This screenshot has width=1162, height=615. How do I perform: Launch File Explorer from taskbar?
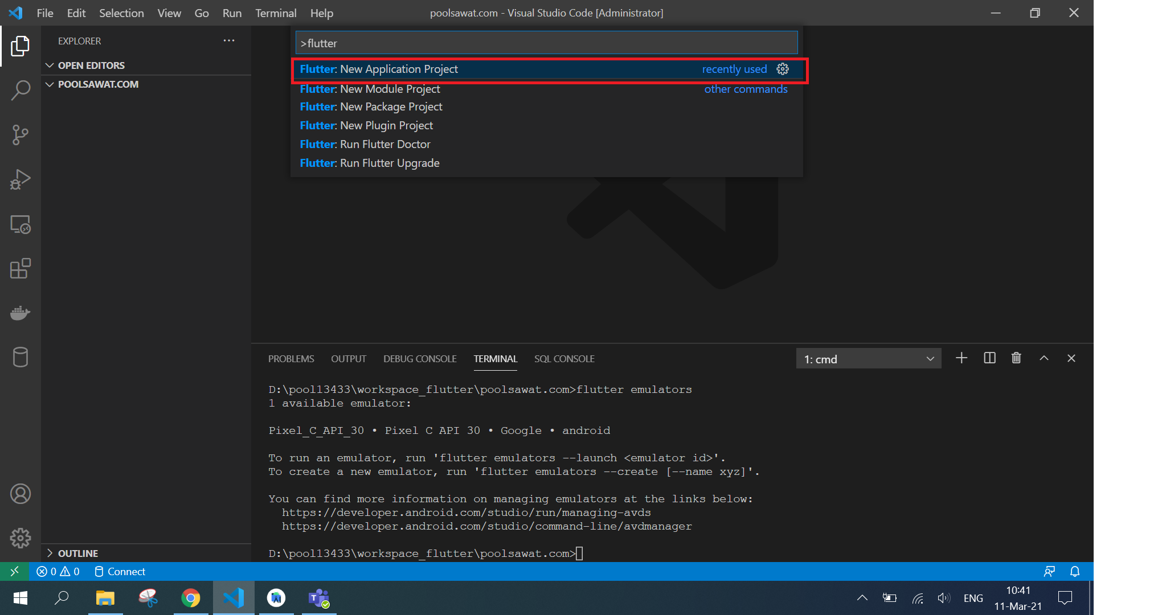105,598
